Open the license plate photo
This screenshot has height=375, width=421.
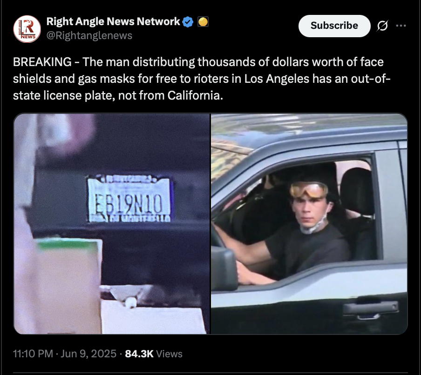click(x=111, y=224)
